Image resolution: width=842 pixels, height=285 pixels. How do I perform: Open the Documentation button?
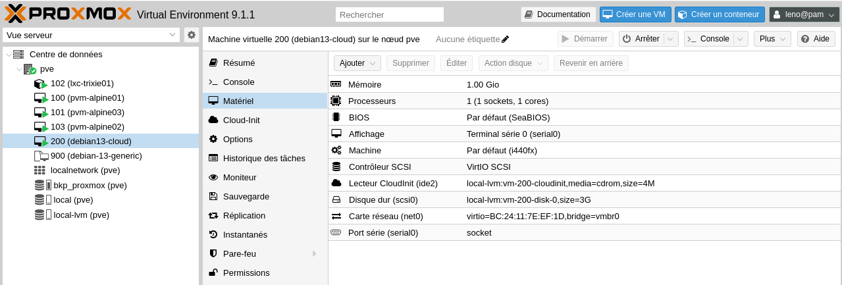pyautogui.click(x=558, y=14)
